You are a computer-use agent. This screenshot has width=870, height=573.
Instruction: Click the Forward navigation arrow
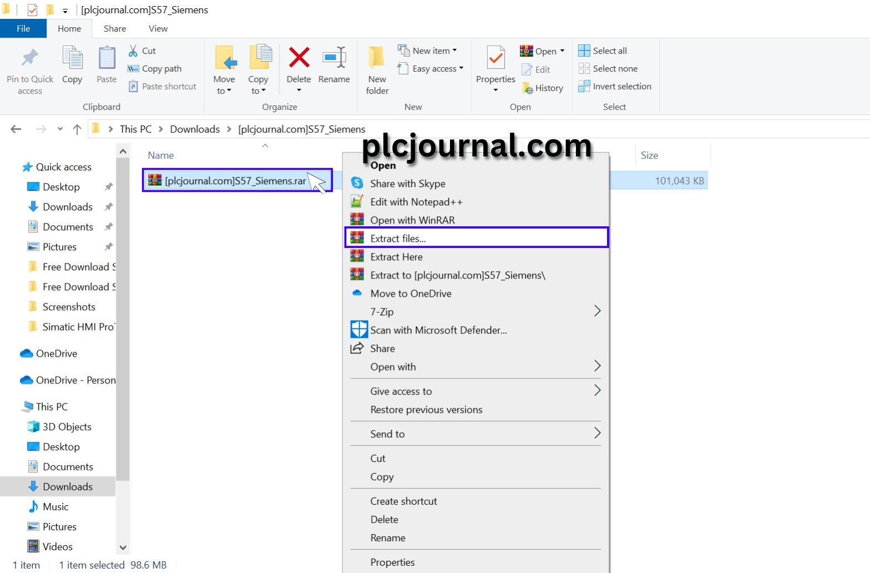click(41, 129)
